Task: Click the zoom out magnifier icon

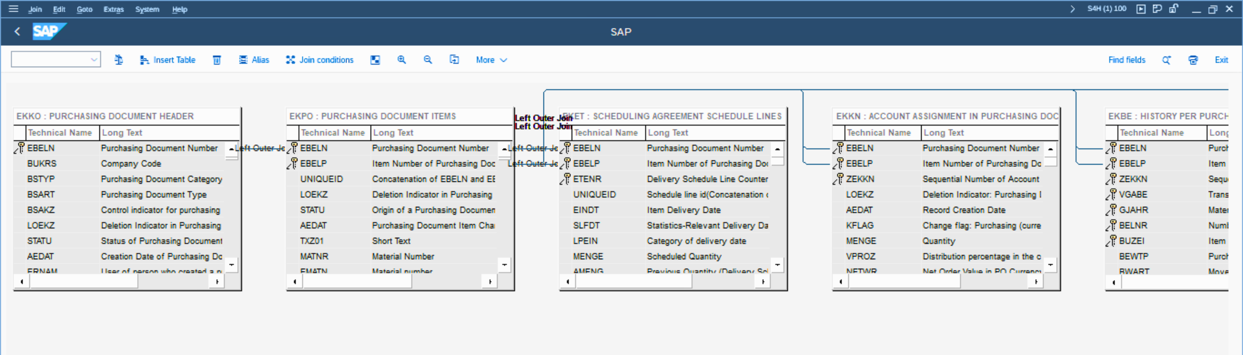Action: (x=428, y=60)
